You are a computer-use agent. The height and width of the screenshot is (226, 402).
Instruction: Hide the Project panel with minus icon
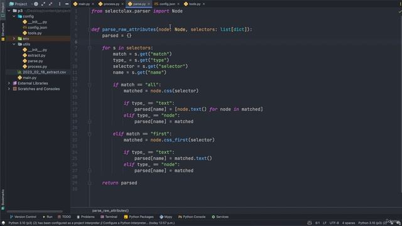67,4
